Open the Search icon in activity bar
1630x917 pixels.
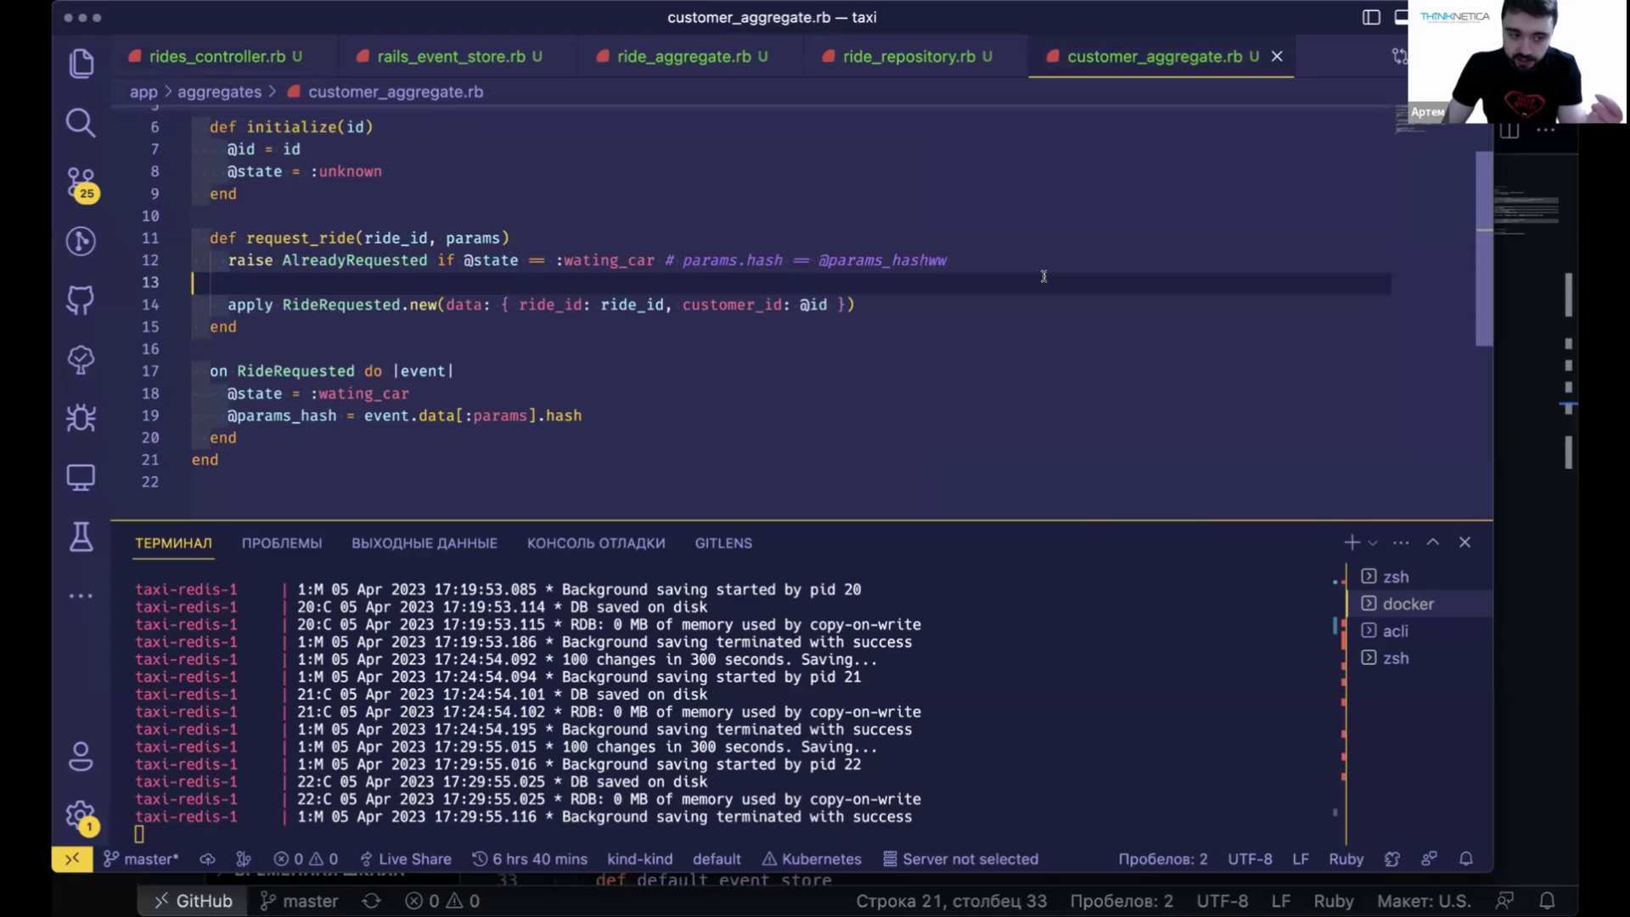(x=81, y=123)
